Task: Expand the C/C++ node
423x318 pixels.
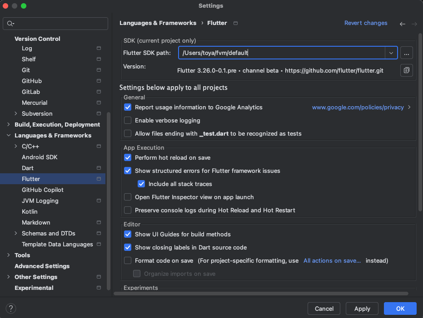Action: (15, 146)
